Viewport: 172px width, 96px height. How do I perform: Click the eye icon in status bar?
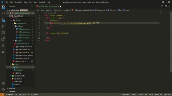tap(16, 95)
